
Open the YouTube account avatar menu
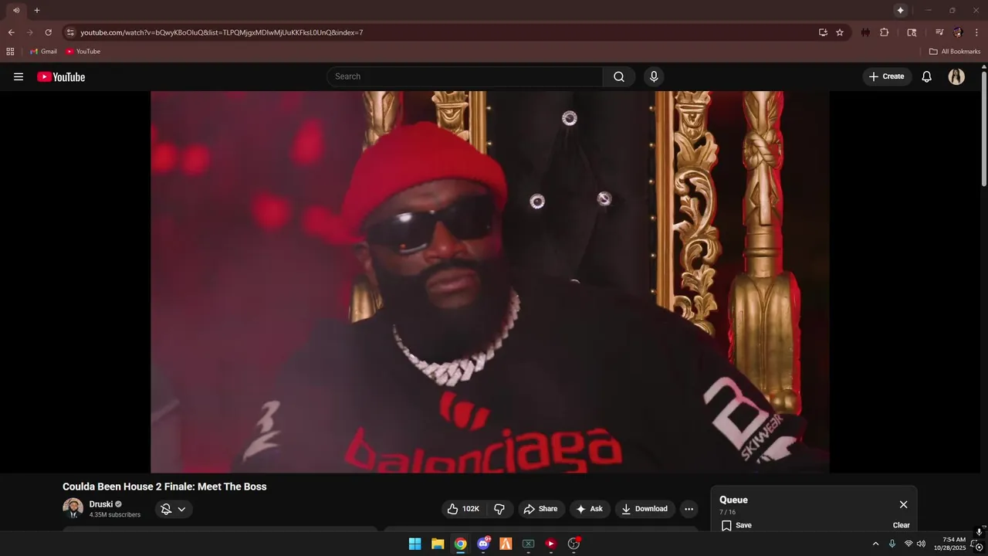(x=956, y=76)
